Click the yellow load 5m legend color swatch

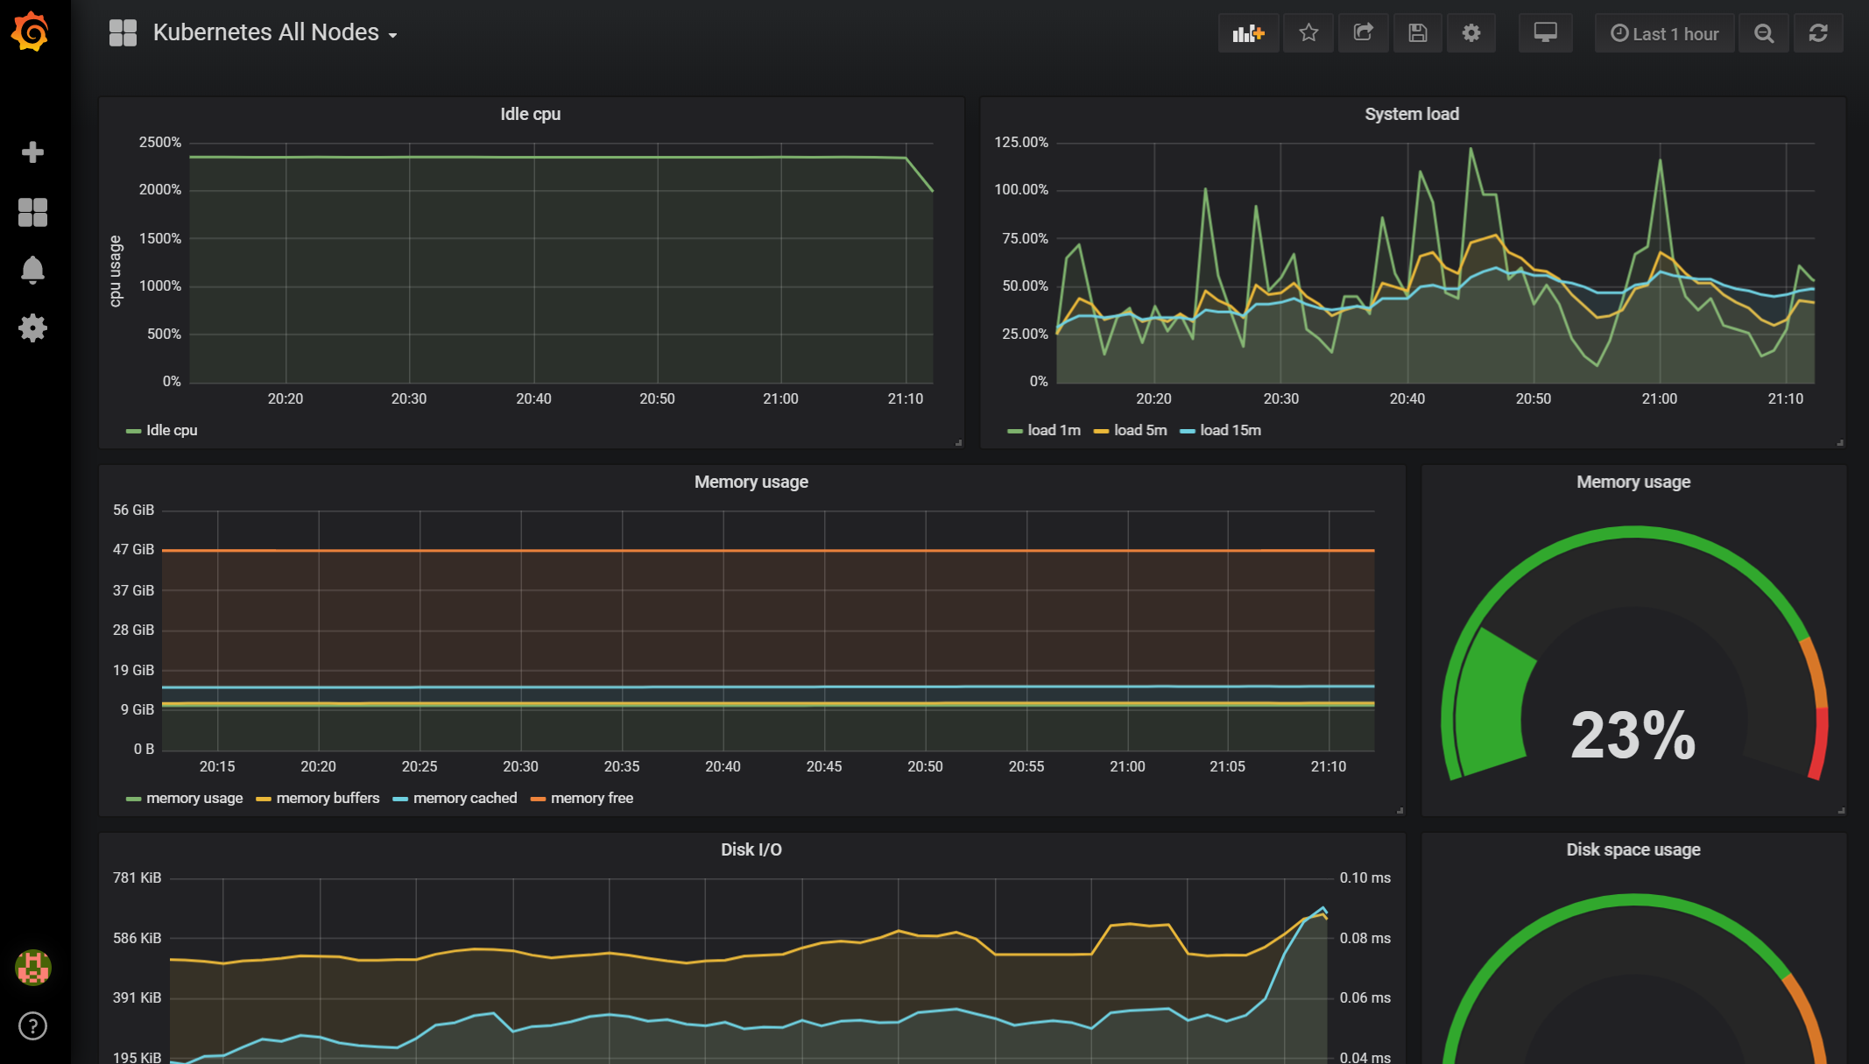tap(1101, 431)
